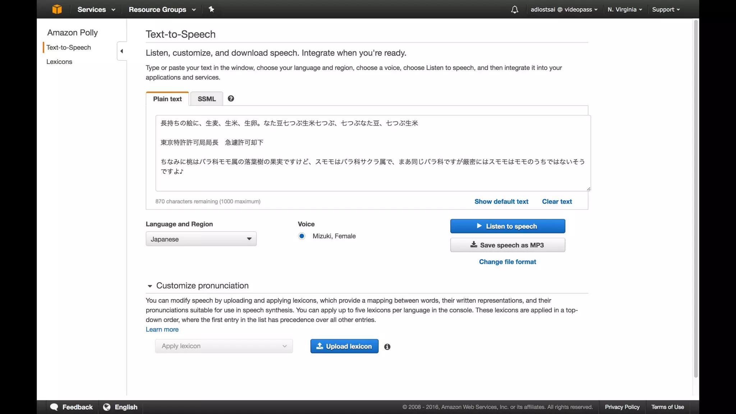The width and height of the screenshot is (736, 414).
Task: Click the page vertical scrollbar
Action: (696, 198)
